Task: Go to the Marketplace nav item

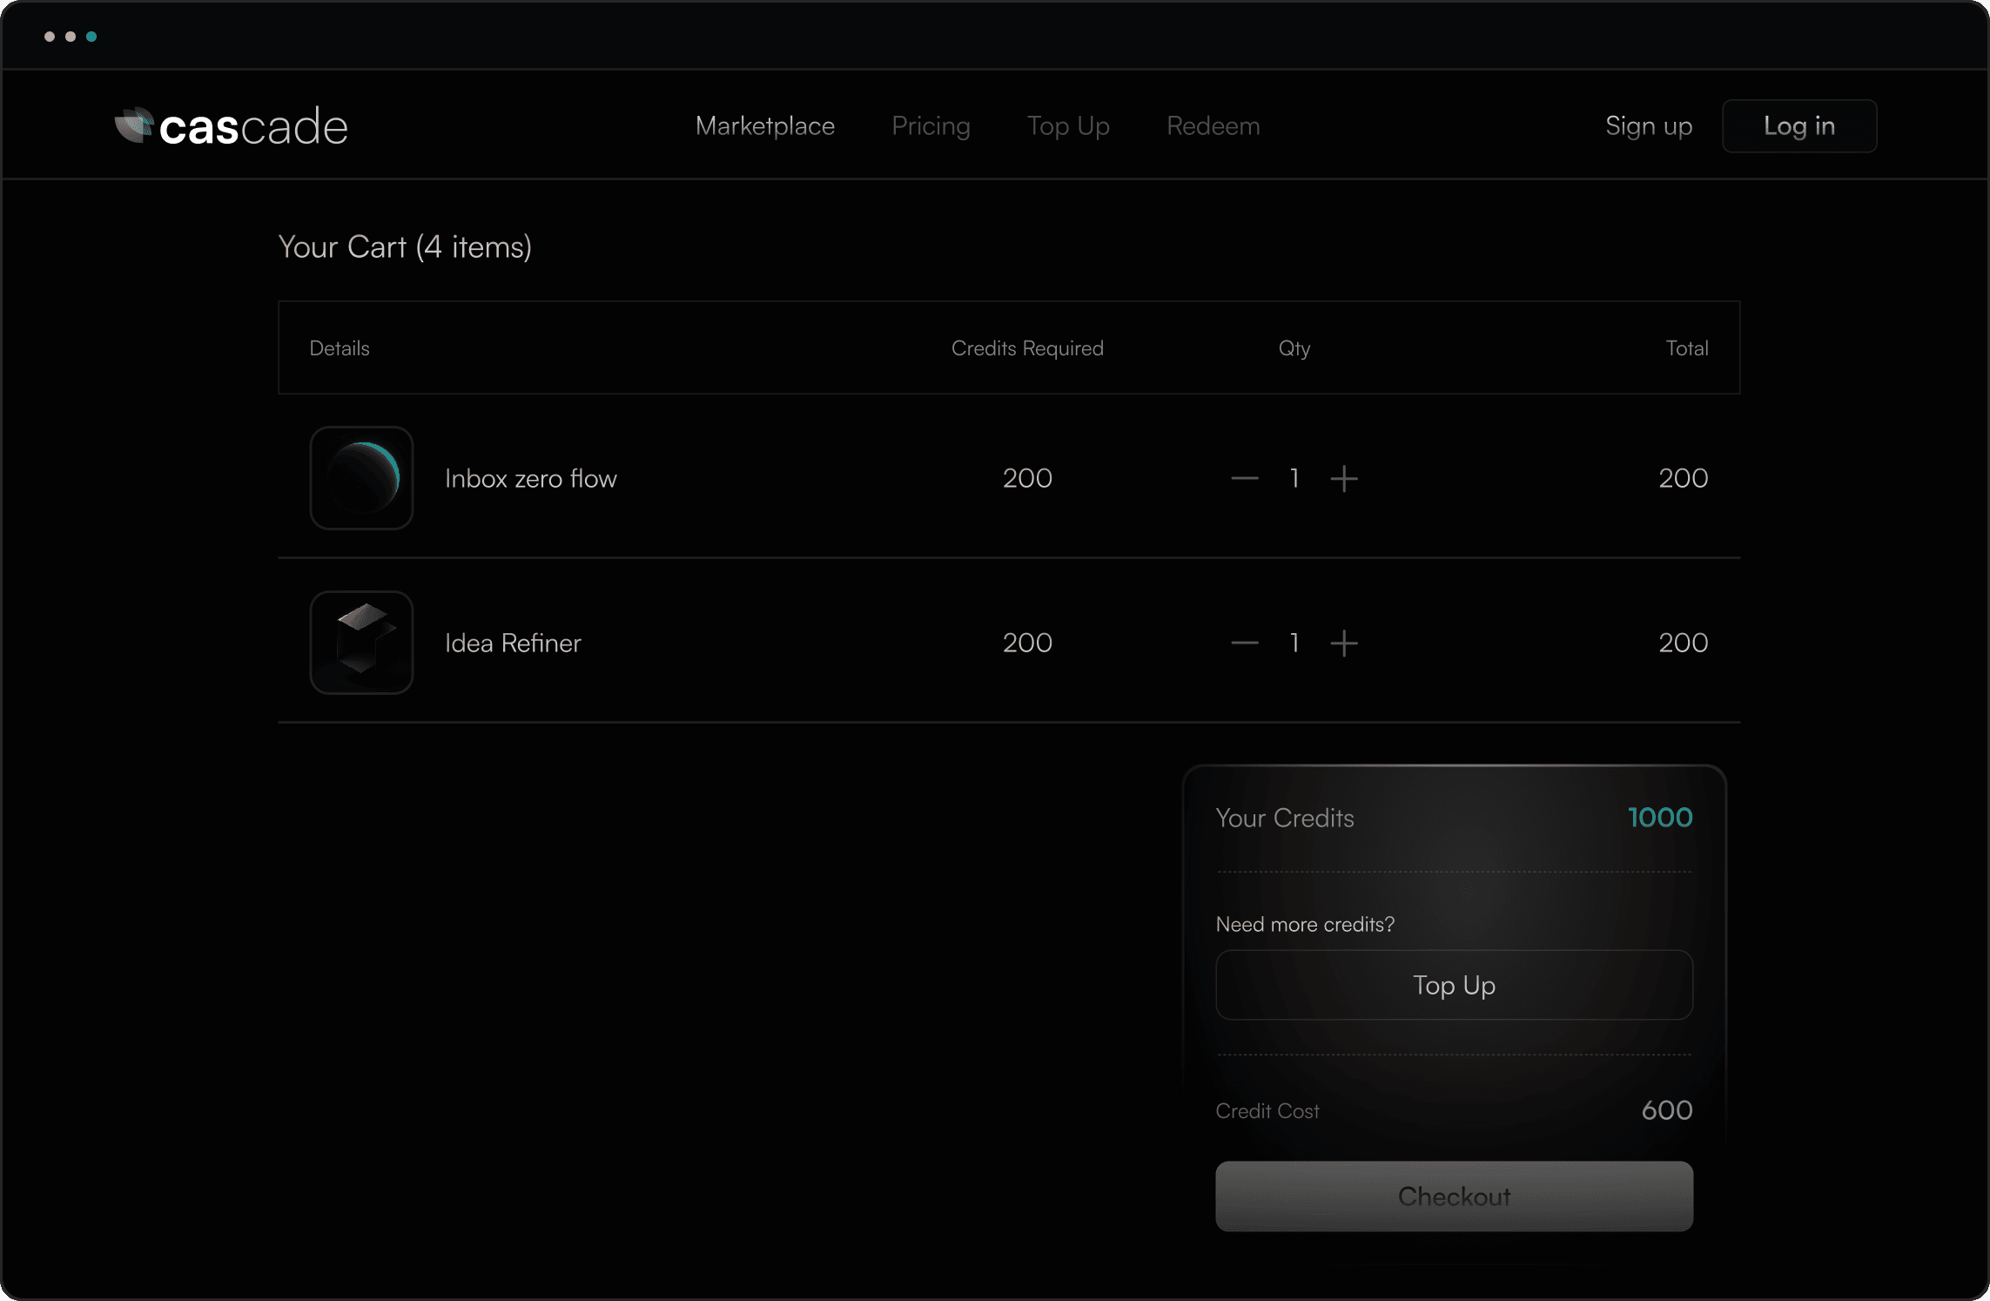Action: tap(764, 125)
